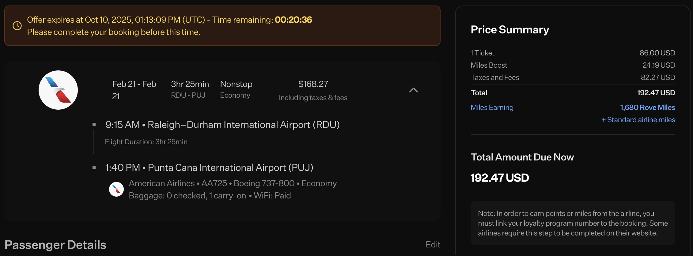
Task: Click the Punta Cana arrival airport line
Action: click(x=209, y=168)
